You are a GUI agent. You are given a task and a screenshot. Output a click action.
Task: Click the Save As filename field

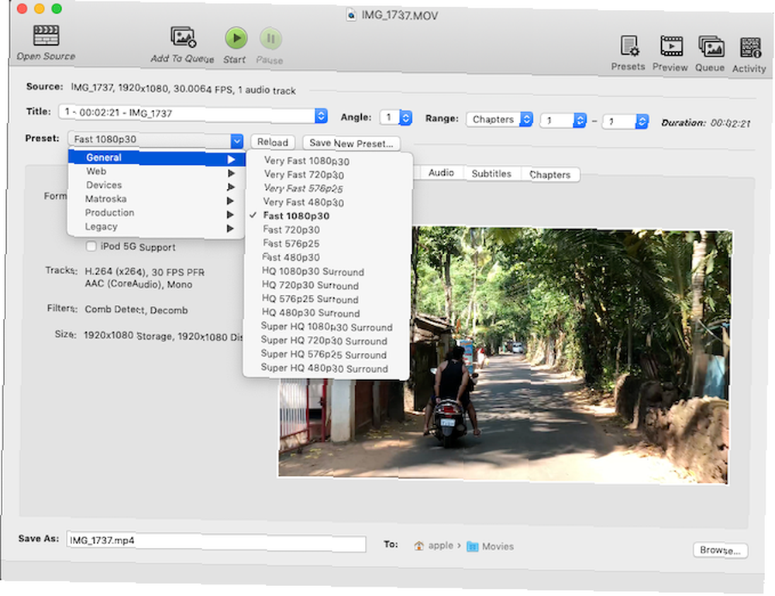coord(216,543)
